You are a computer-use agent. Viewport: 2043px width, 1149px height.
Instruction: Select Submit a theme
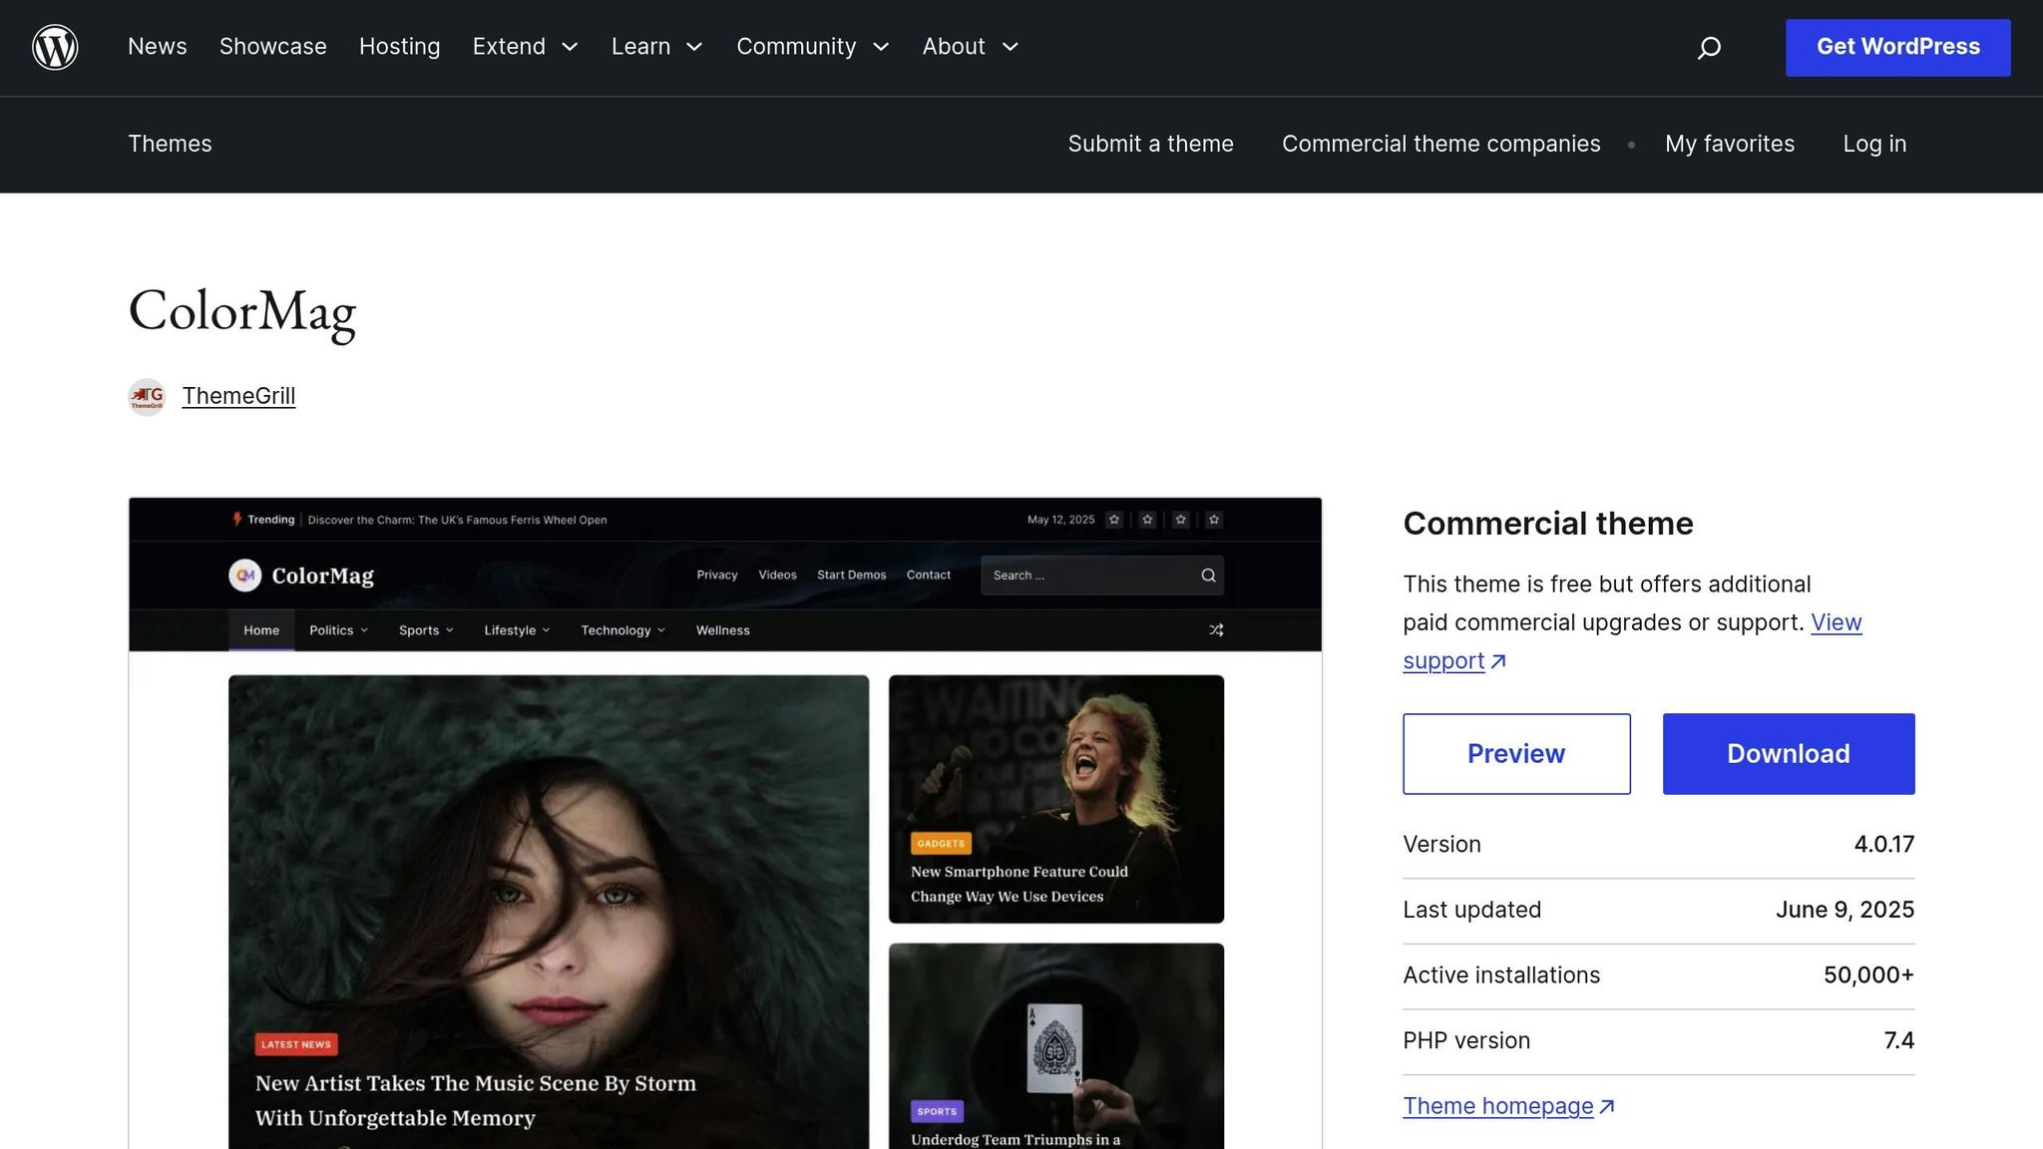point(1150,144)
